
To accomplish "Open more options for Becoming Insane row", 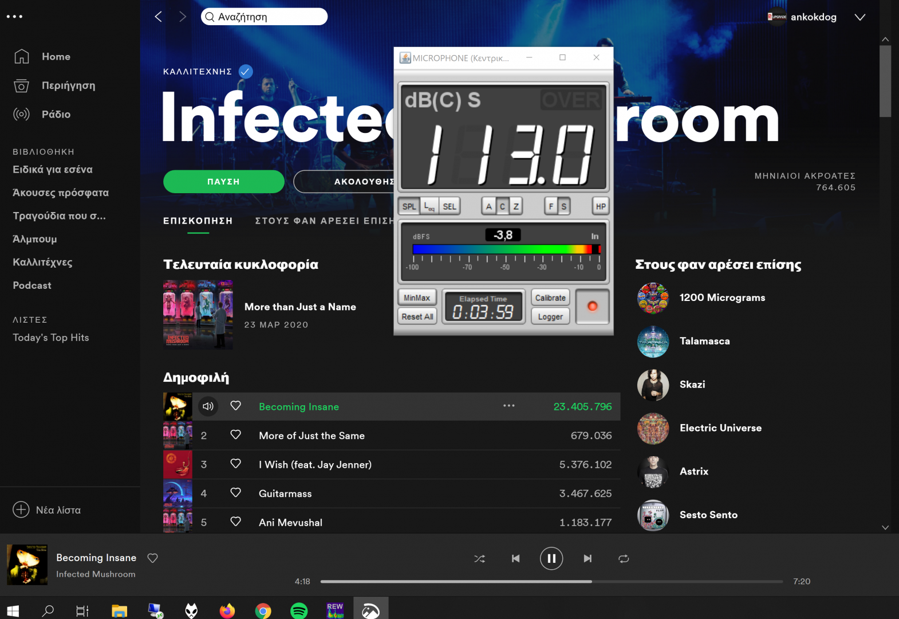I will point(509,406).
